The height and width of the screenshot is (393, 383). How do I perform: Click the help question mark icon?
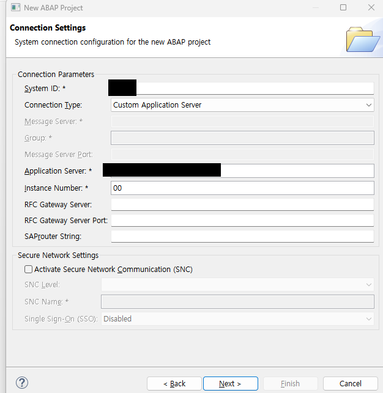pyautogui.click(x=22, y=383)
